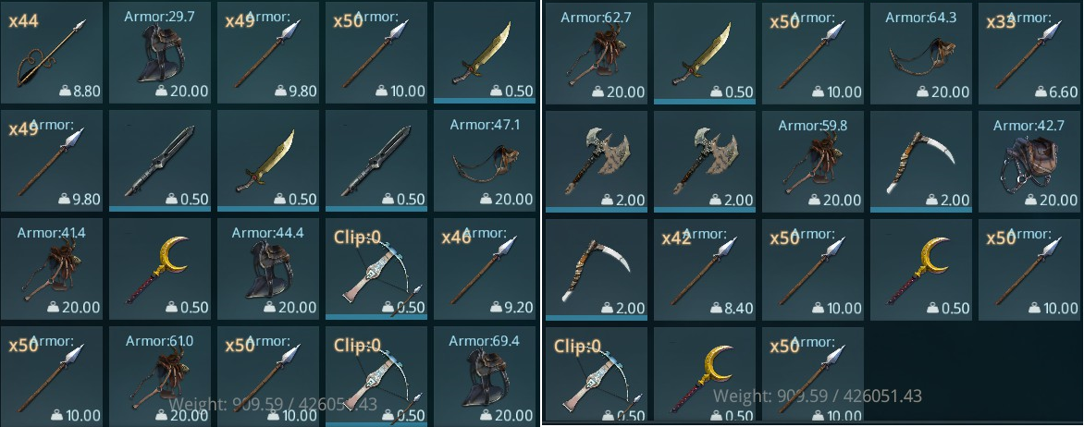
Task: Choose the crescent staff between two x50 spear stacks
Action: pyautogui.click(x=921, y=269)
